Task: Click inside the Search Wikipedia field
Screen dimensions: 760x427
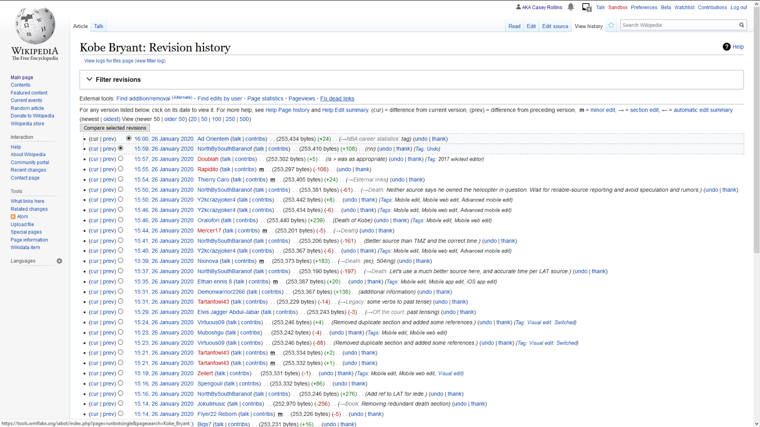Action: click(678, 25)
